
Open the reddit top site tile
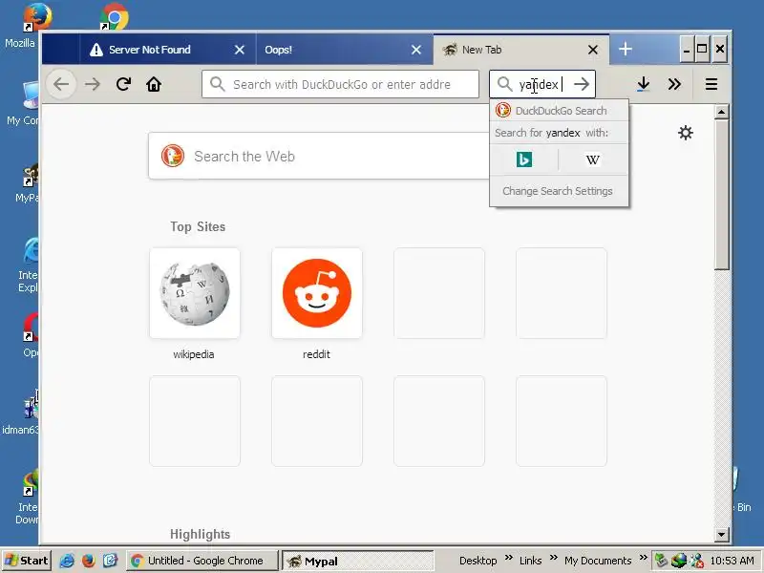point(317,293)
